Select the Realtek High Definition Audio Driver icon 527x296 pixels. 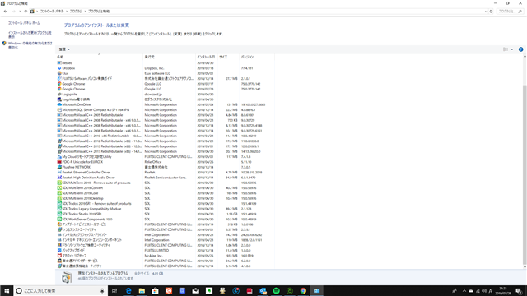59,178
